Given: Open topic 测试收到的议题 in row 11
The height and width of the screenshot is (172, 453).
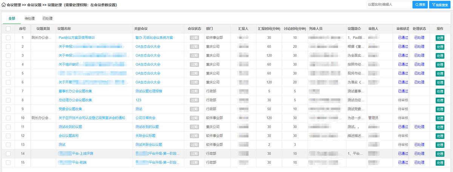Looking at the screenshot, I should [x=70, y=127].
